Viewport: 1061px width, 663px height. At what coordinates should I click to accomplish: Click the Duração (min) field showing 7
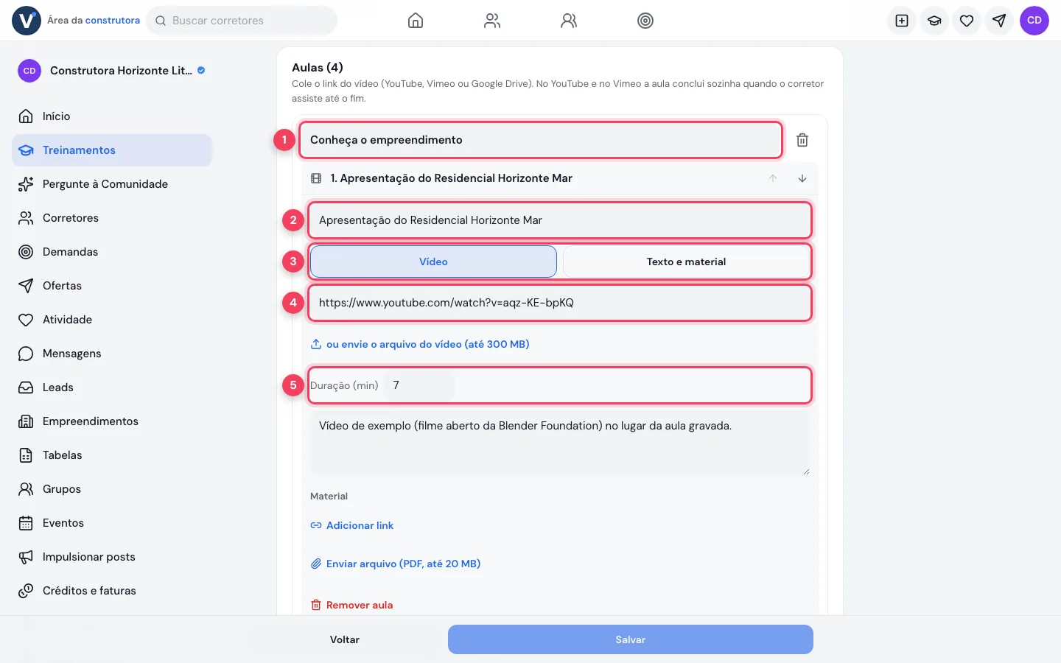[419, 385]
